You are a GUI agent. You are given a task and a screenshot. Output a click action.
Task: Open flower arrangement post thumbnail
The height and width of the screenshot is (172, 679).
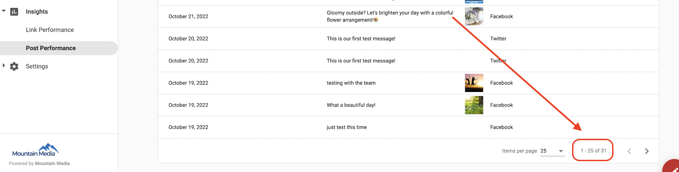tap(474, 17)
